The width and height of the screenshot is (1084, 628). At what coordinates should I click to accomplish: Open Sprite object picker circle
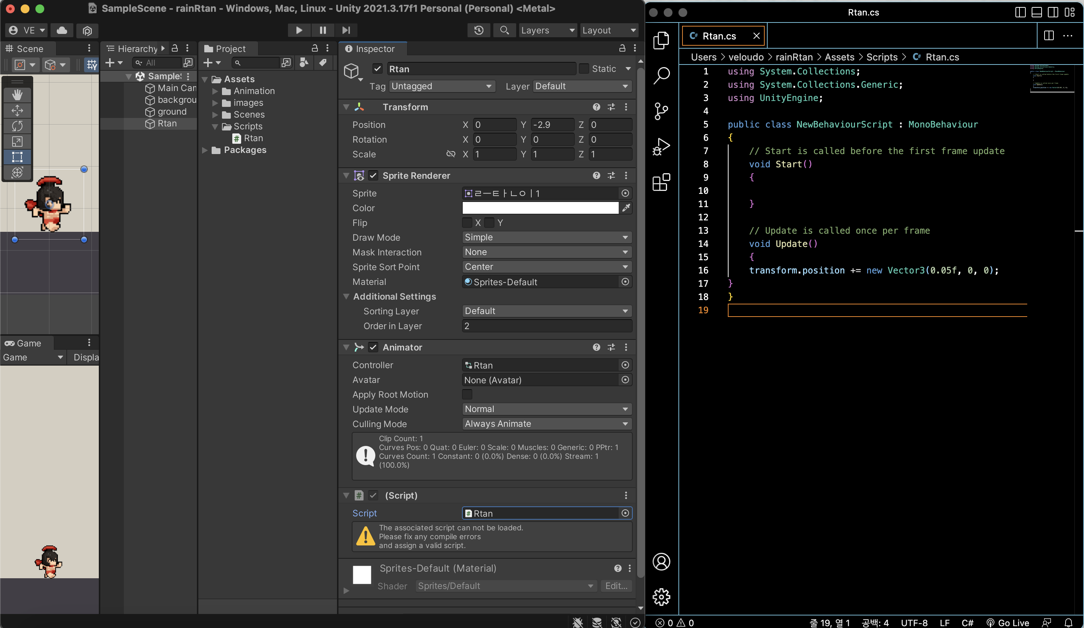[x=625, y=193]
